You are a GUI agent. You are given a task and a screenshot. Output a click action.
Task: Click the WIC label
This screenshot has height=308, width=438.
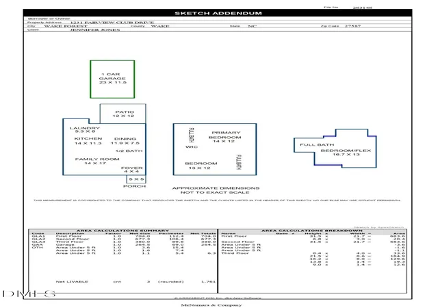pyautogui.click(x=192, y=146)
